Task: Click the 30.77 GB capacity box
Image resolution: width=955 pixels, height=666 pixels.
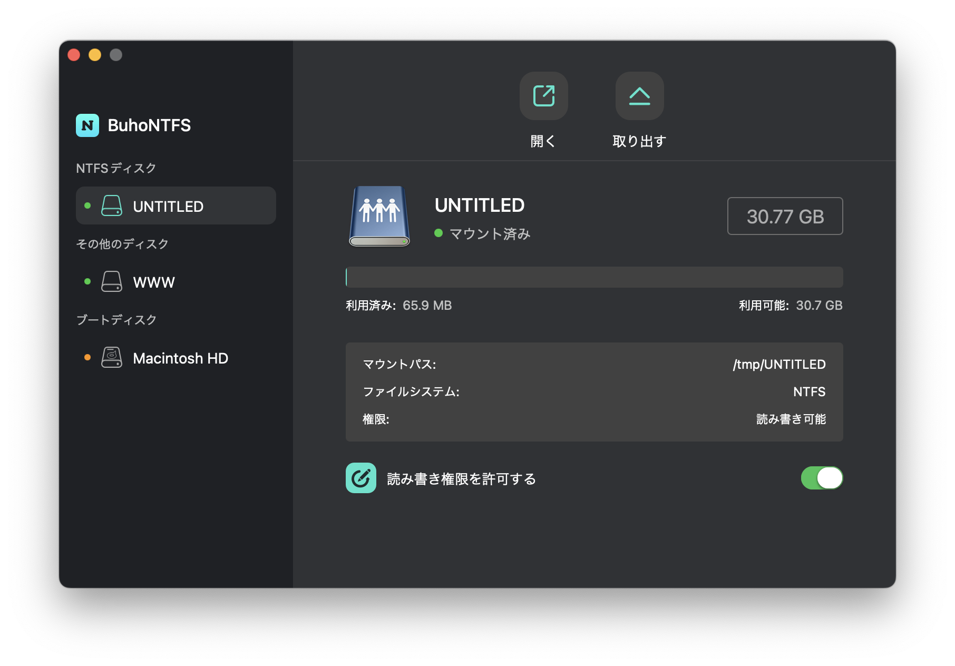Action: [x=785, y=216]
